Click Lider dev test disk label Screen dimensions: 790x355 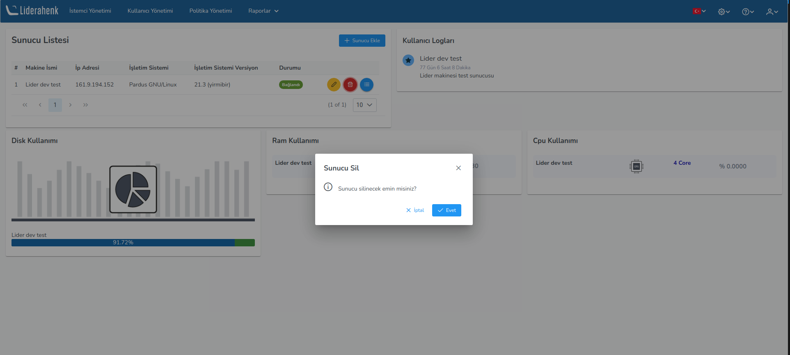click(29, 235)
